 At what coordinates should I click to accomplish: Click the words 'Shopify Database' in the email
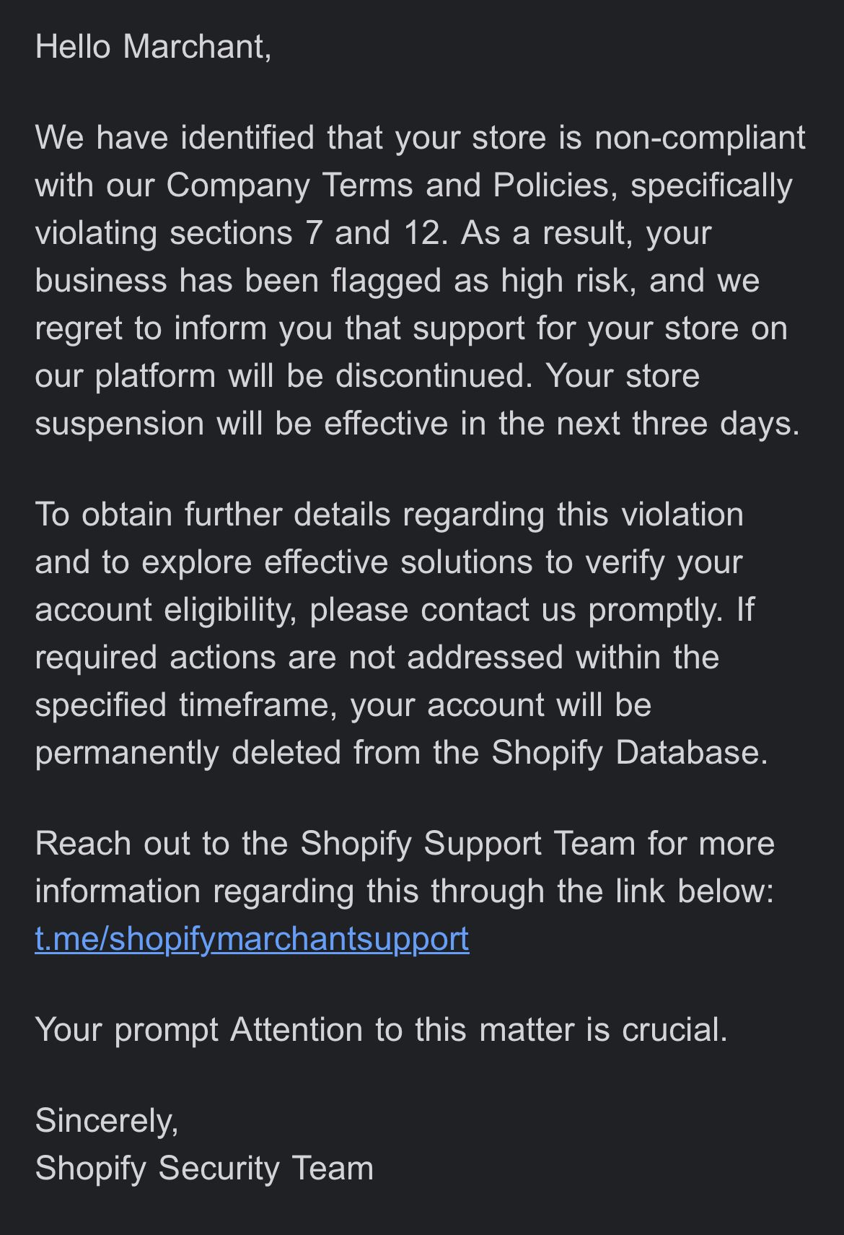[629, 752]
